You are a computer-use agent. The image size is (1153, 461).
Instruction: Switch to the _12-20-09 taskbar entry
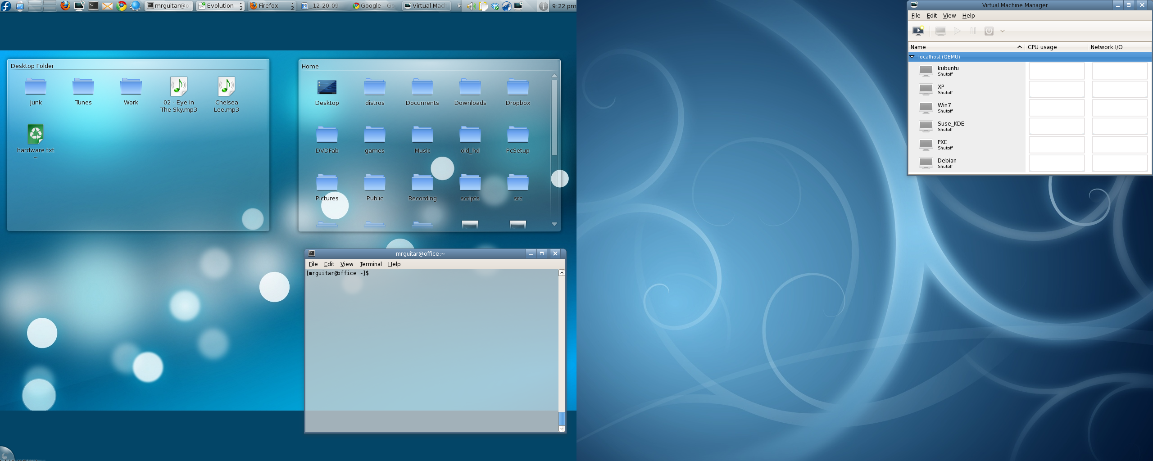[323, 6]
